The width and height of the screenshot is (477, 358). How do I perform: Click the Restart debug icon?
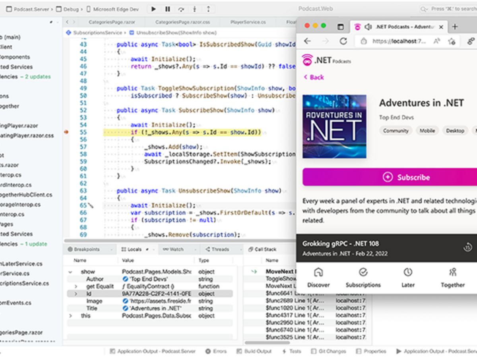(x=181, y=9)
